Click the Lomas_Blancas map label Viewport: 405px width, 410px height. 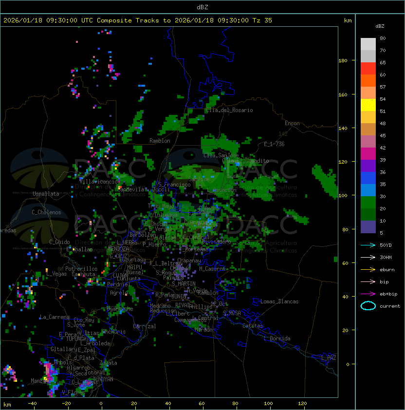click(x=279, y=301)
